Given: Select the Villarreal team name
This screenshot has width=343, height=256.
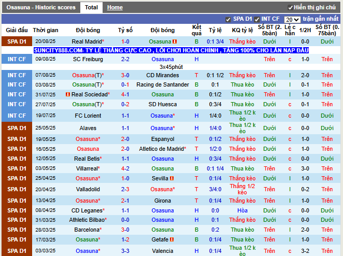Looking at the screenshot, I should point(87,168).
